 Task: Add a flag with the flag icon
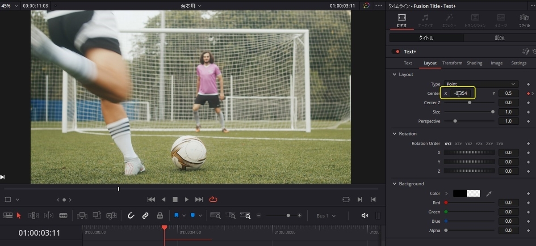[x=176, y=216]
